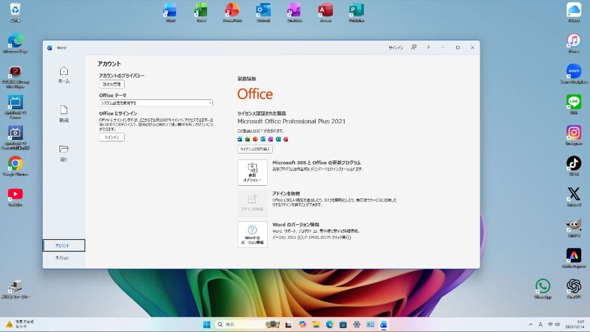Viewport: 590px width, 332px height.
Task: Expand the 更新オプション dropdown
Action: (x=252, y=173)
